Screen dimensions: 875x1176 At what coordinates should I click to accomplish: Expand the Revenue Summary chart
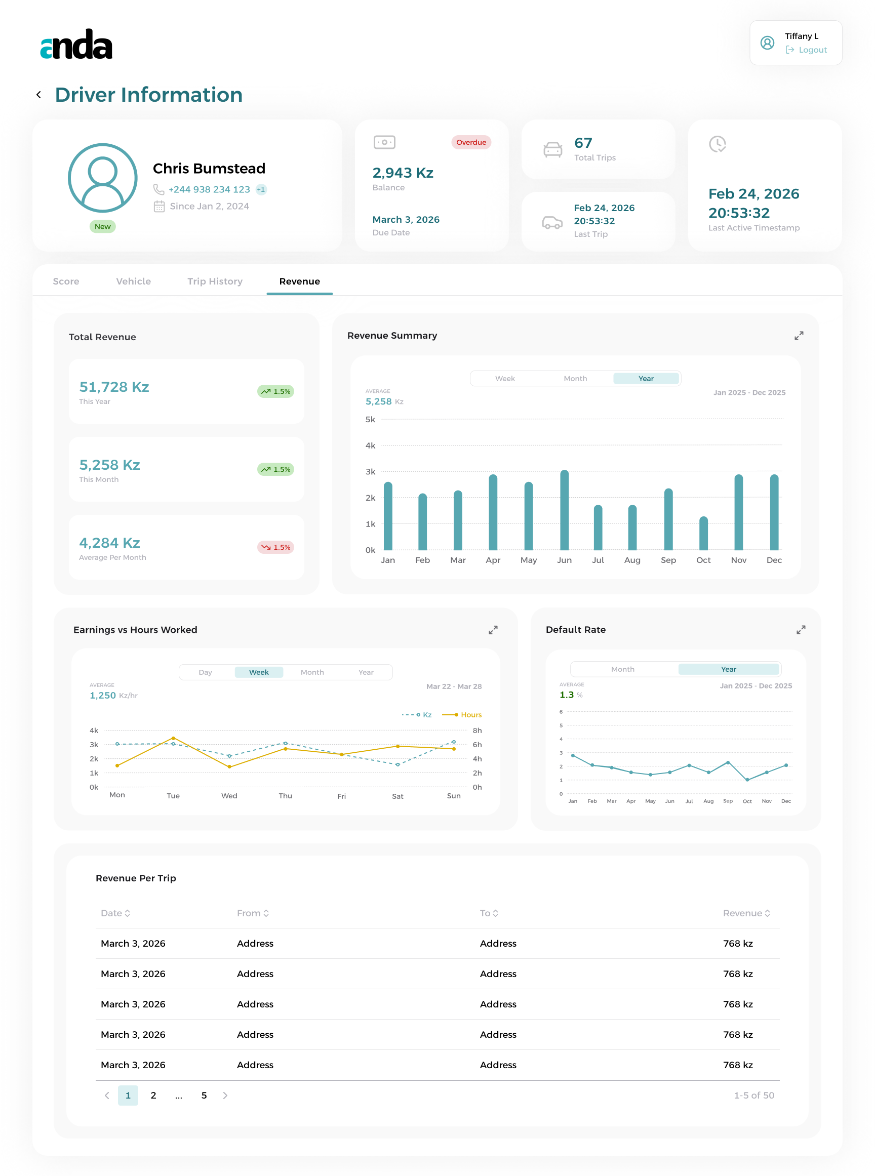point(799,335)
